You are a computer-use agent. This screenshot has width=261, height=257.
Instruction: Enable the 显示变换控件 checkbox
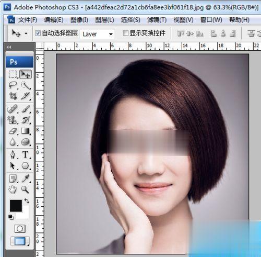pyautogui.click(x=125, y=33)
